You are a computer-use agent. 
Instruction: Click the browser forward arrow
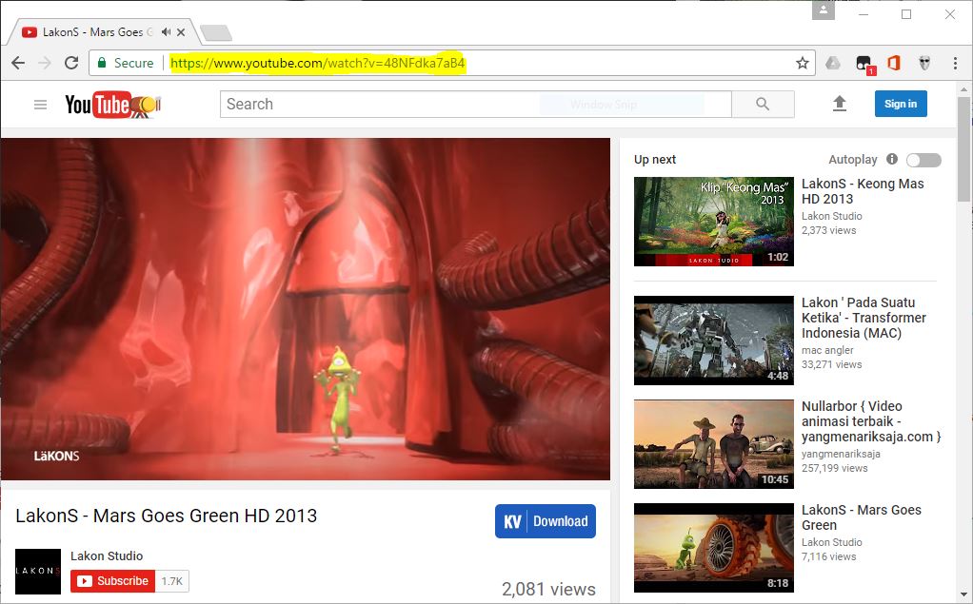click(x=45, y=63)
